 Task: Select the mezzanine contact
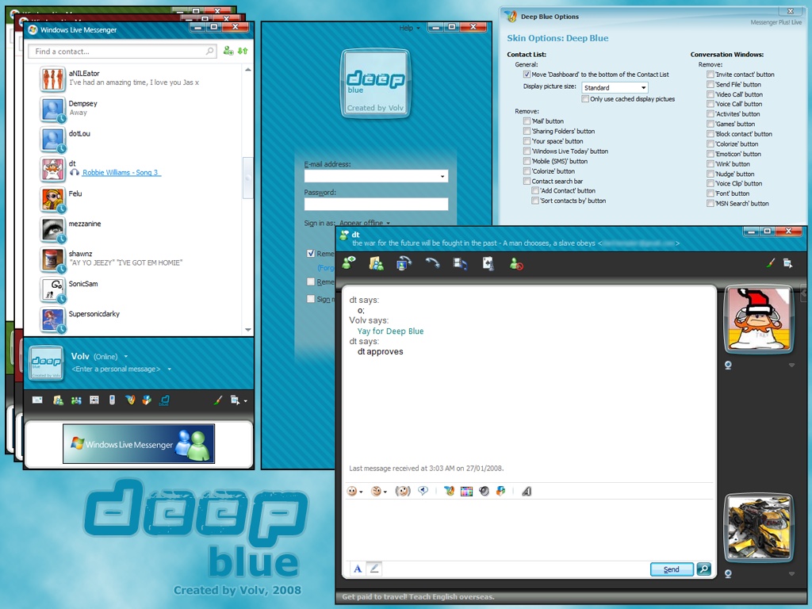(138, 228)
